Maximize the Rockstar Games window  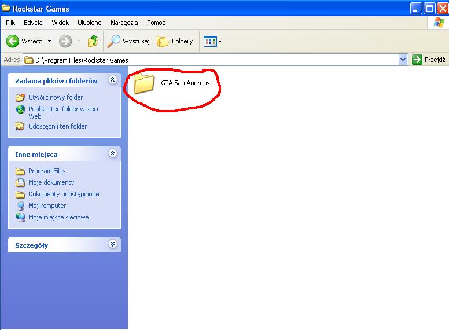[429, 9]
